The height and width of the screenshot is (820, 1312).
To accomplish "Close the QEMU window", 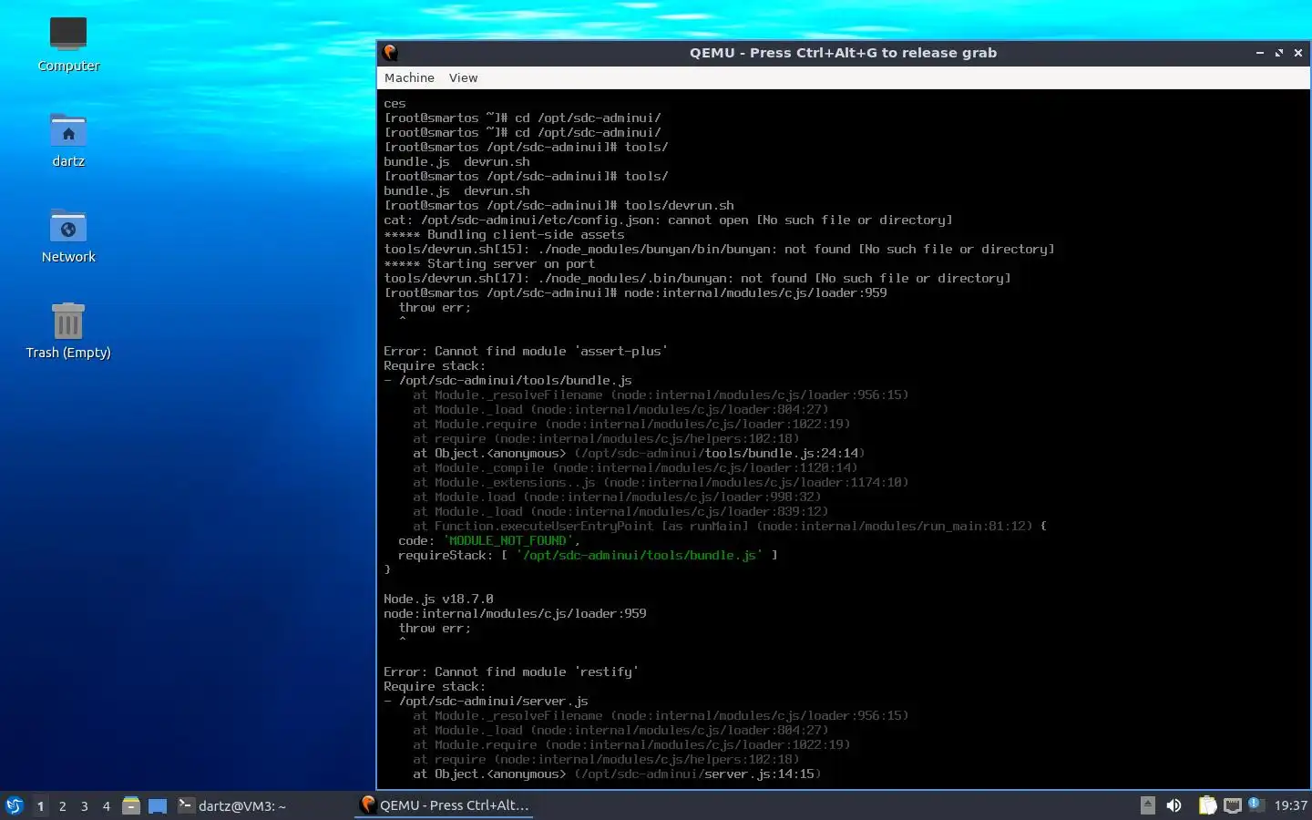I will tap(1298, 53).
